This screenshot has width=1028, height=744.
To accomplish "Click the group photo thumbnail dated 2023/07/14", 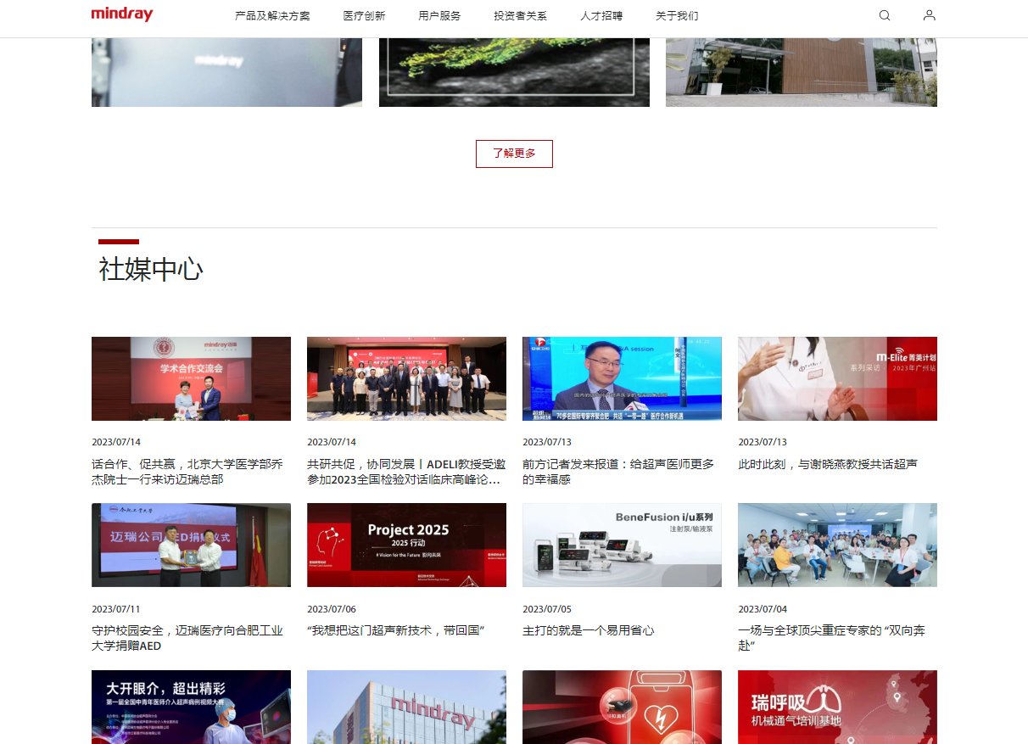I will (406, 378).
